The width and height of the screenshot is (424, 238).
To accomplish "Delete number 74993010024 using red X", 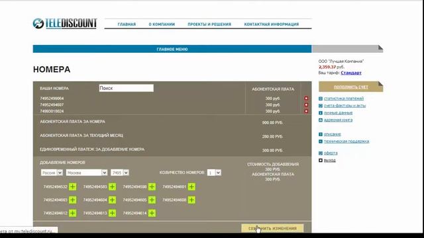I will coord(306,111).
